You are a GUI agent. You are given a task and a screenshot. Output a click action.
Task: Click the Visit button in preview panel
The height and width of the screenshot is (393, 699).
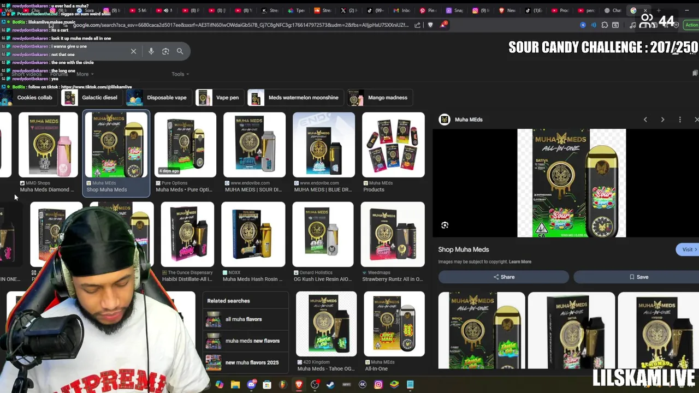[x=687, y=249]
